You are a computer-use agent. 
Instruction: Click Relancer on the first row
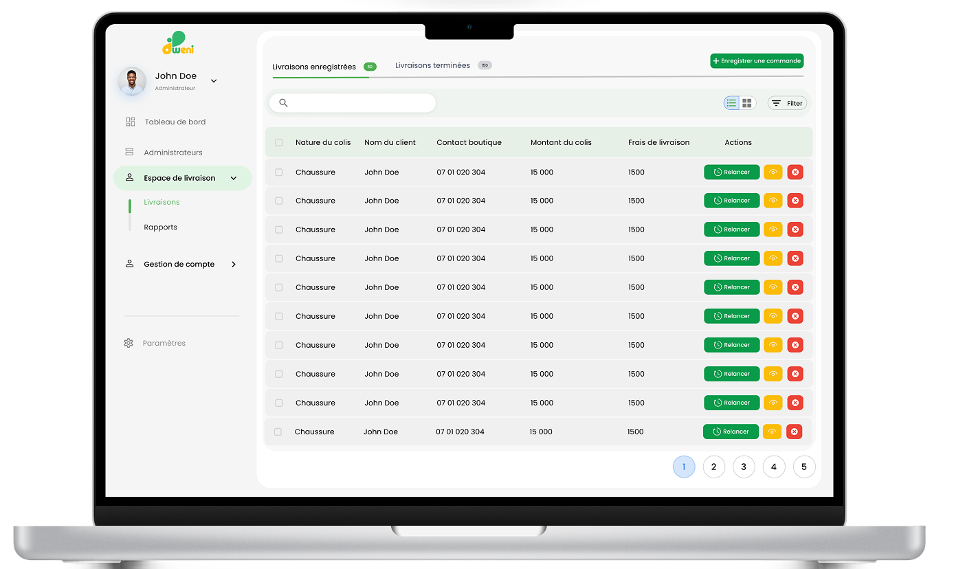click(x=731, y=172)
